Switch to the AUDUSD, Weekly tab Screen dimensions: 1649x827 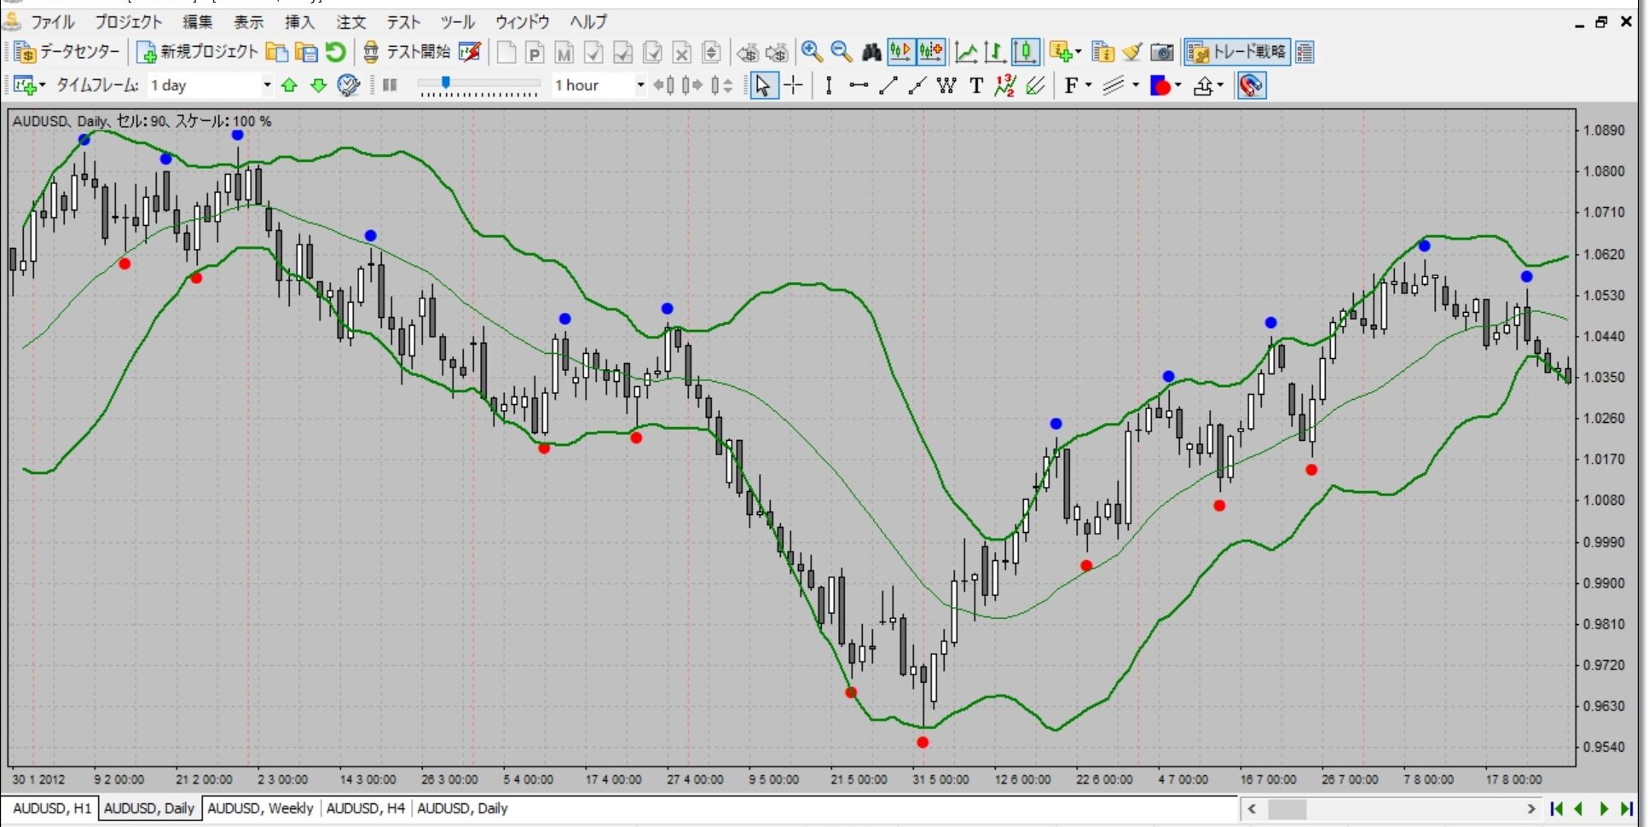point(260,808)
